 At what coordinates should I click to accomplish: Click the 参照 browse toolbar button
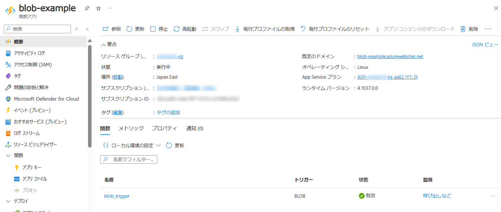tap(112, 29)
